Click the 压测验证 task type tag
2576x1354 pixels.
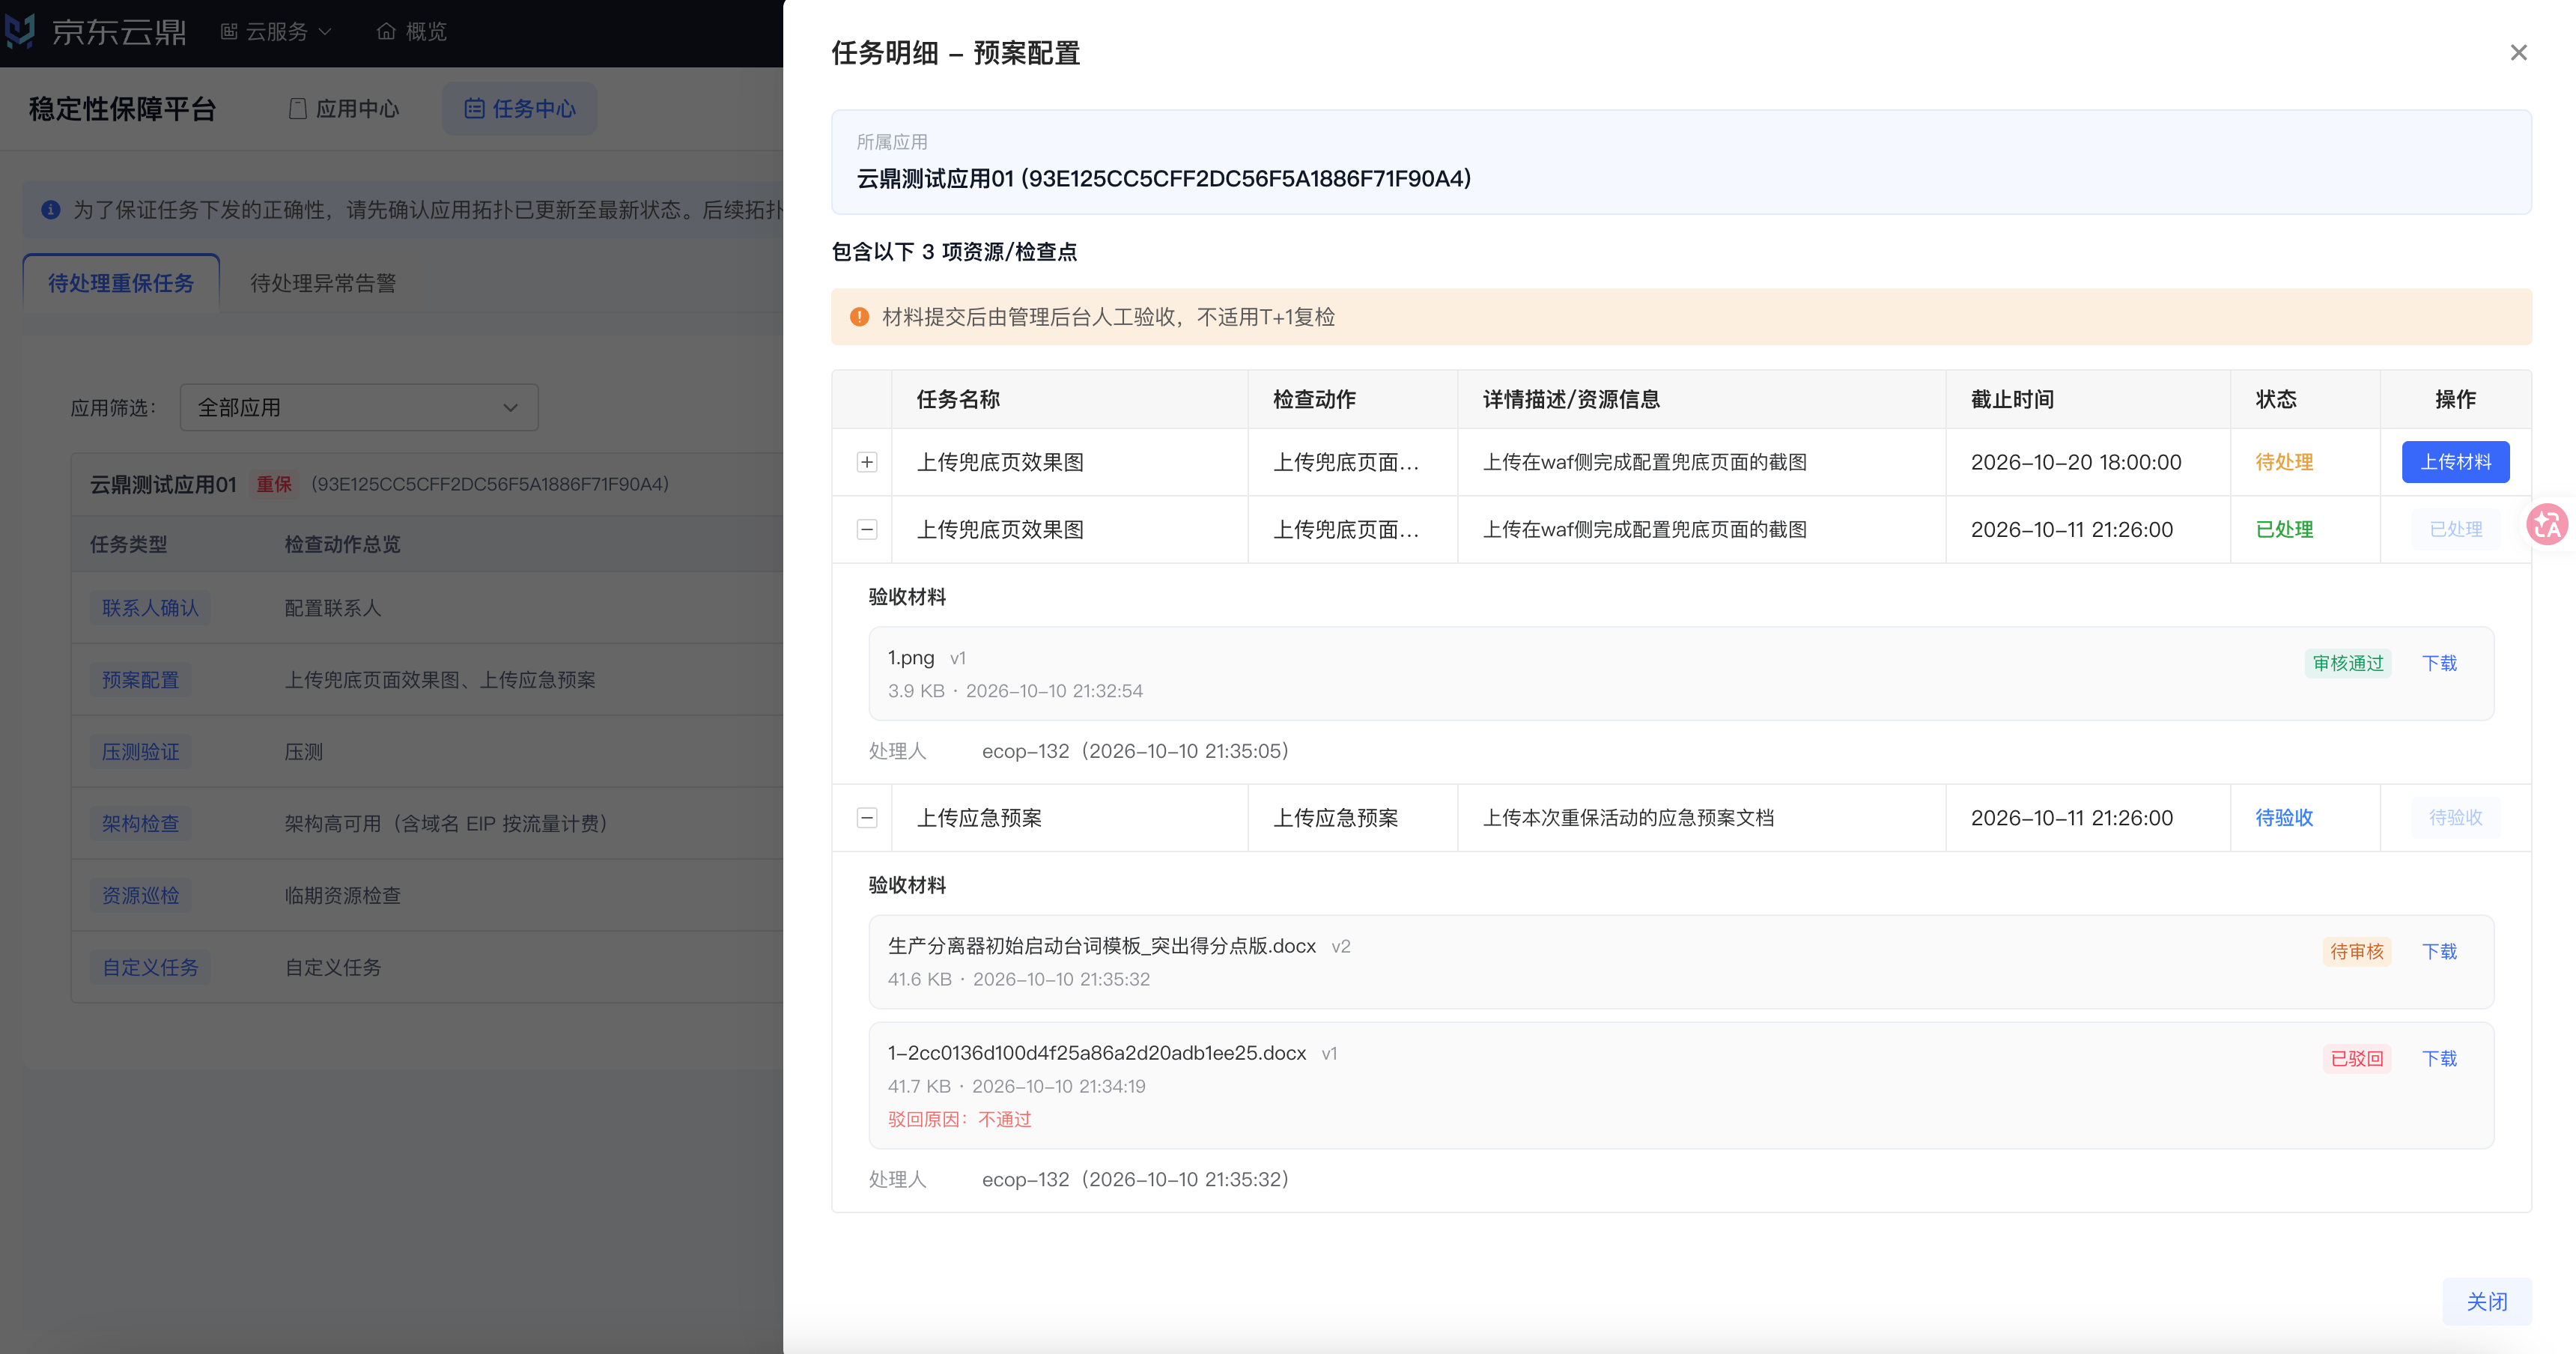[140, 752]
